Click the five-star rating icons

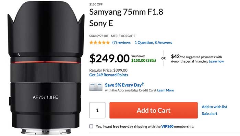[99, 42]
